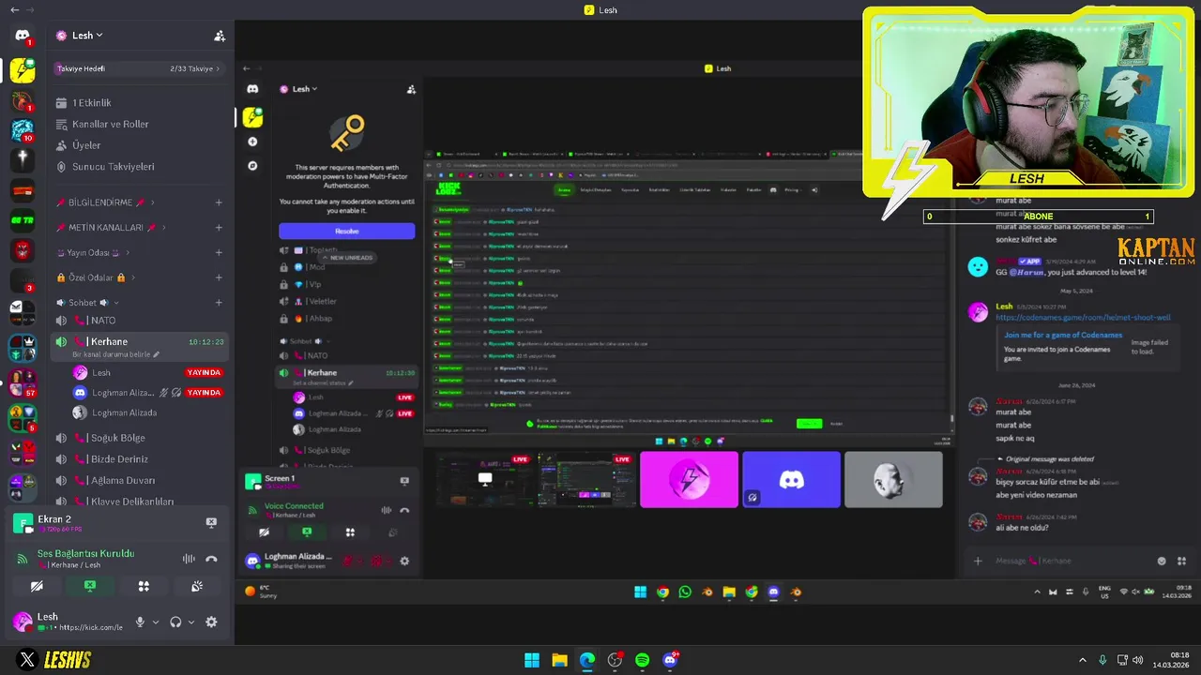The image size is (1201, 675).
Task: Toggle noise suppression waveform icon
Action: (189, 559)
